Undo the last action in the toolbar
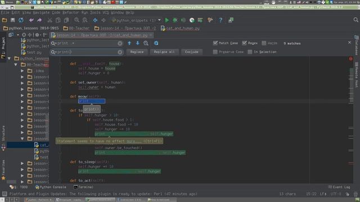The width and height of the screenshot is (360, 202). tap(31, 20)
